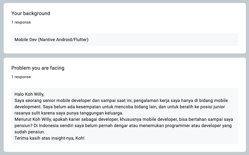This screenshot has height=155, width=249.
Task: Click "1 response" under Problem you are facing
Action: 21,77
